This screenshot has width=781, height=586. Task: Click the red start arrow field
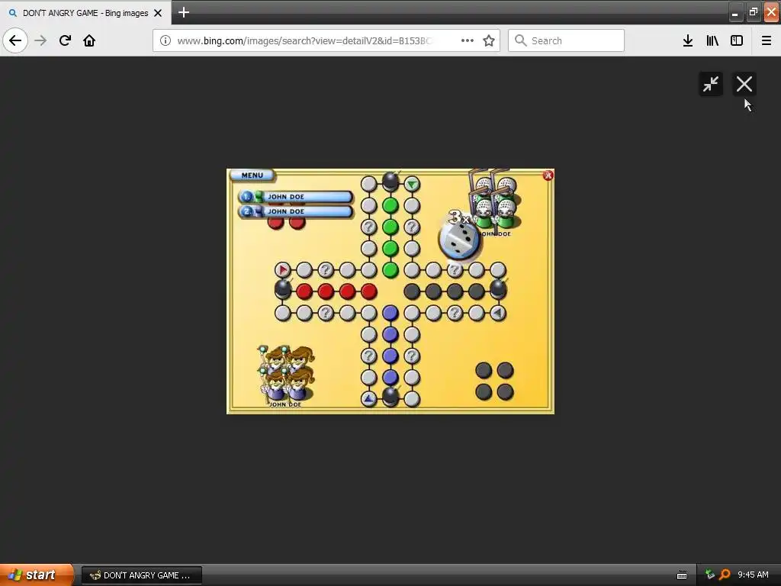click(282, 269)
